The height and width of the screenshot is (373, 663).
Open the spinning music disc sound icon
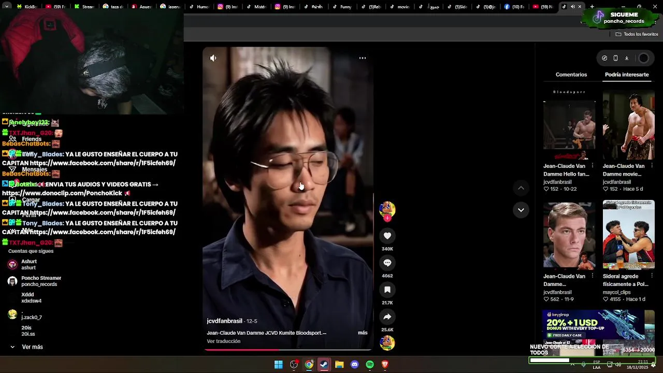tap(387, 343)
